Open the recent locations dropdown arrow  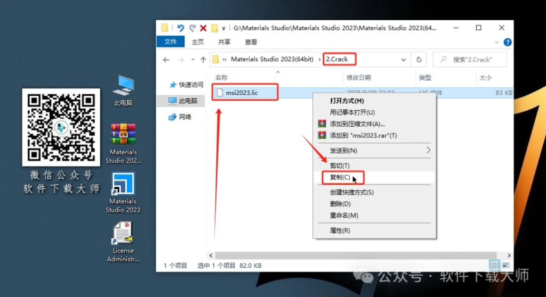click(x=192, y=60)
